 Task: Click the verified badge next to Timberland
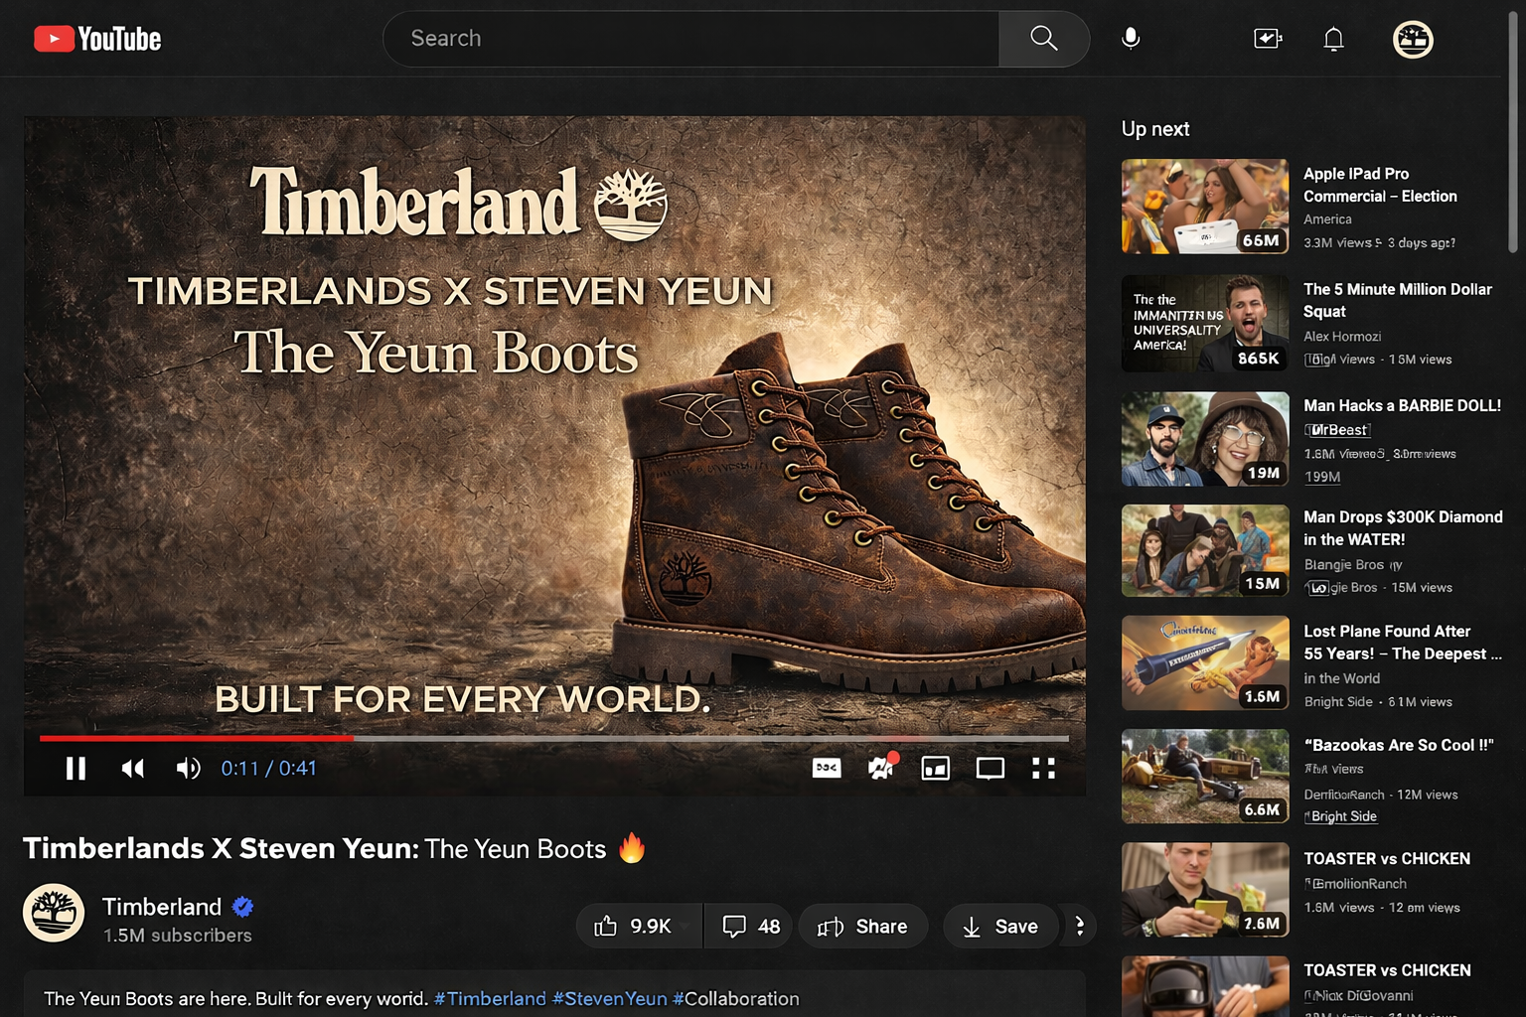click(243, 907)
